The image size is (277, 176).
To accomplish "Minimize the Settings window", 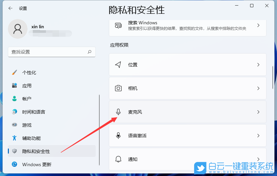I will coord(237,6).
